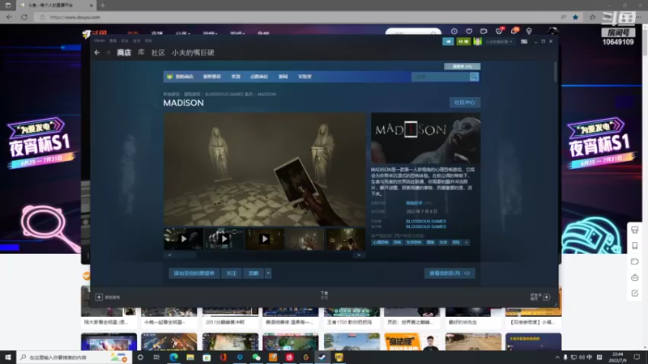Open Microsoft Edge from the taskbar

(x=173, y=357)
